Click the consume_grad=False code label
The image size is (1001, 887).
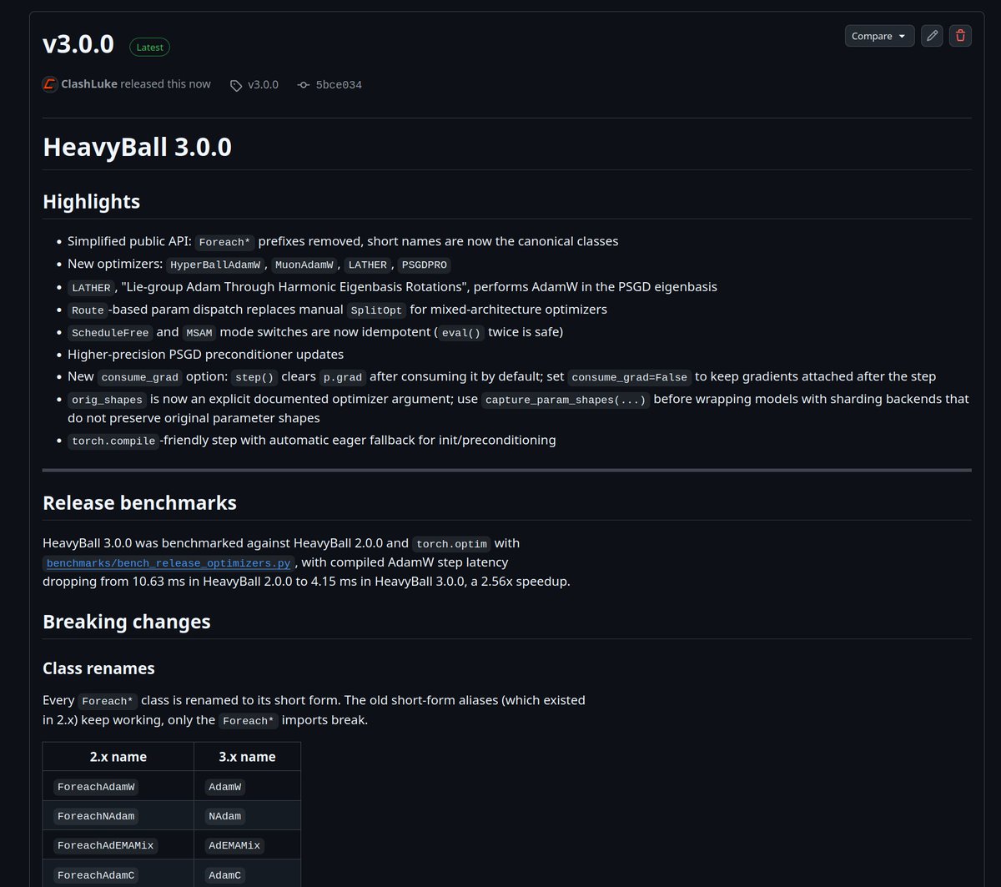coord(630,377)
